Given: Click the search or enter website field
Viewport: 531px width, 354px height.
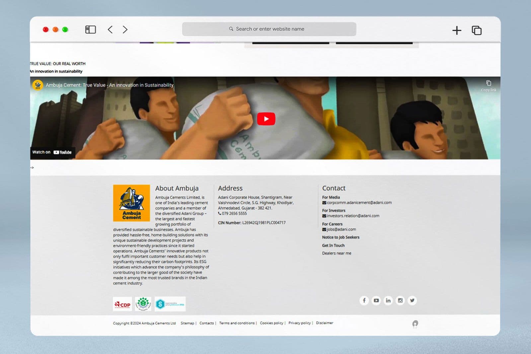Looking at the screenshot, I should (269, 29).
